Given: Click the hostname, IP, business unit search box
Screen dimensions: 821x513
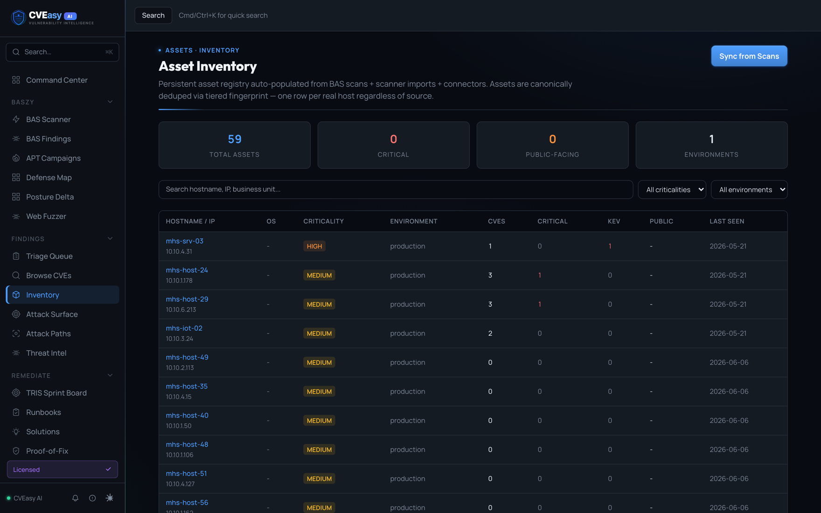Looking at the screenshot, I should (x=396, y=189).
